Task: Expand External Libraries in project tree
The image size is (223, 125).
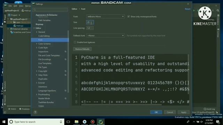Action: 8,29
